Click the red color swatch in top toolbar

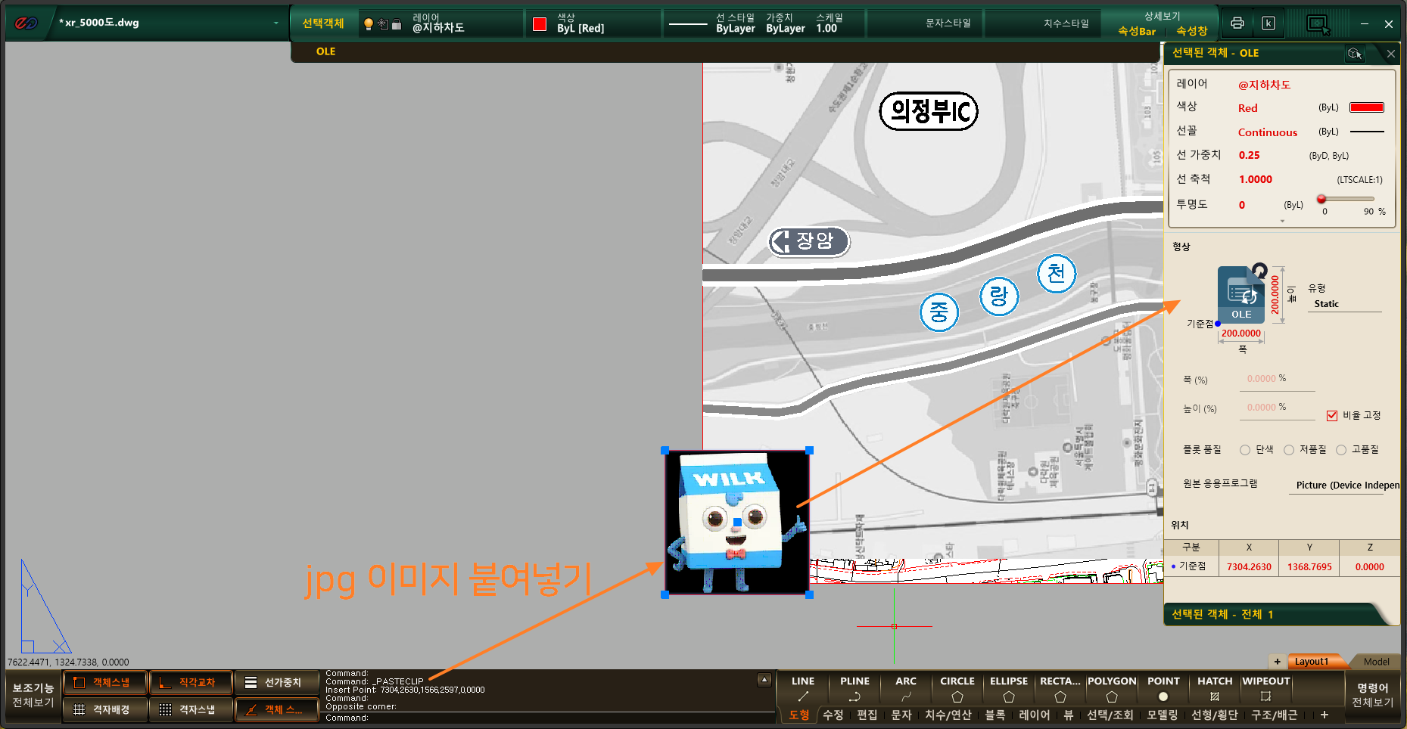pyautogui.click(x=540, y=24)
